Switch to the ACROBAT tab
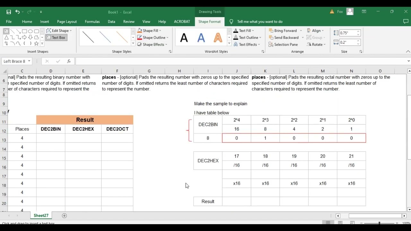 182,21
